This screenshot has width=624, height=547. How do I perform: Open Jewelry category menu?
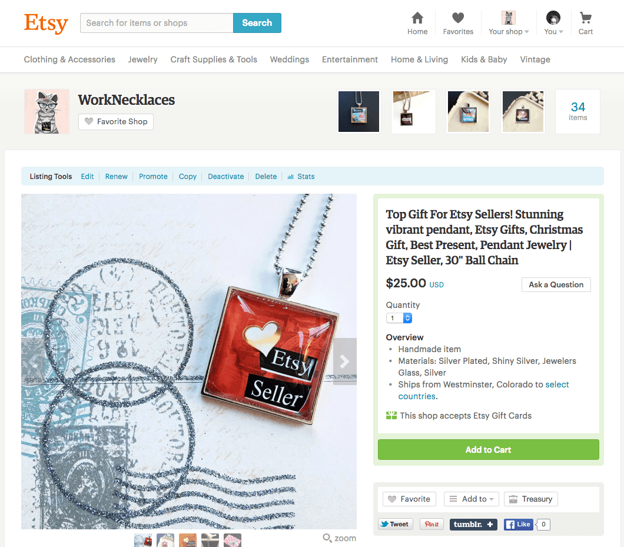(143, 59)
